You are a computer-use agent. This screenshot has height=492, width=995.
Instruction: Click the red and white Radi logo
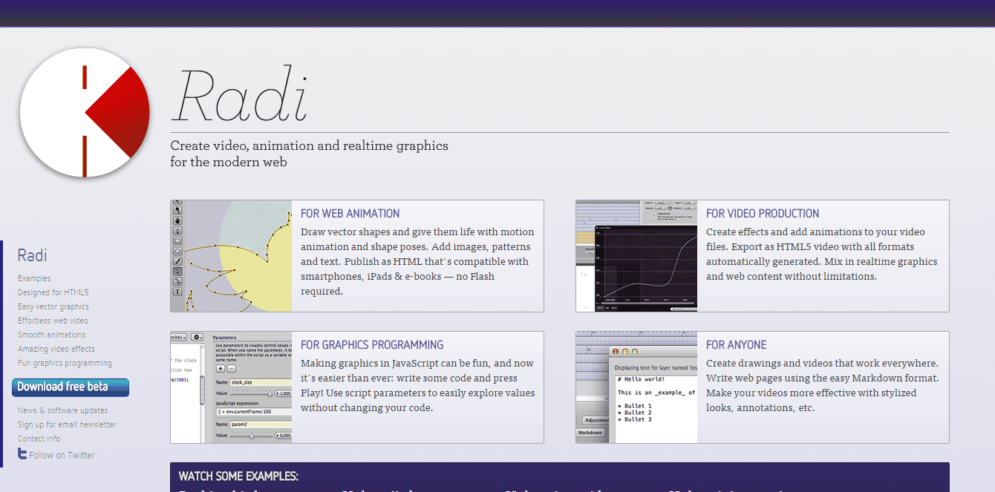pos(85,113)
